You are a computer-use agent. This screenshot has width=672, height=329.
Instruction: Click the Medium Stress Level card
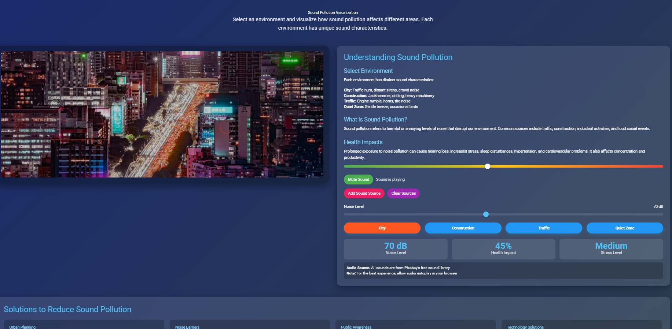pos(611,249)
